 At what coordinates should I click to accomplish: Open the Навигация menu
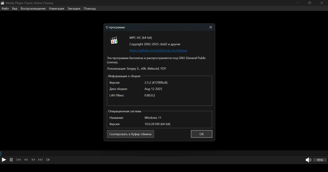click(x=57, y=8)
